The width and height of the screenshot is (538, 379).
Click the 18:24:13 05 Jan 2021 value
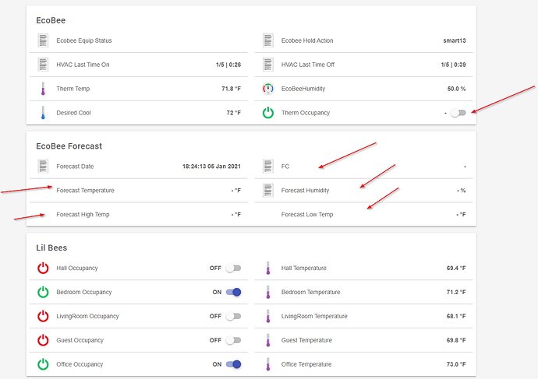(x=211, y=167)
